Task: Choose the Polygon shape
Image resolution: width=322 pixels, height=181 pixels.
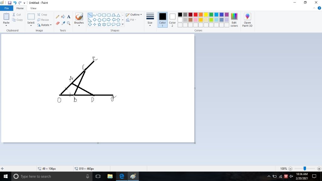Action: [x=114, y=15]
